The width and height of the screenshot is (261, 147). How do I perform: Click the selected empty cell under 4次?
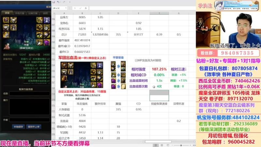(159, 95)
